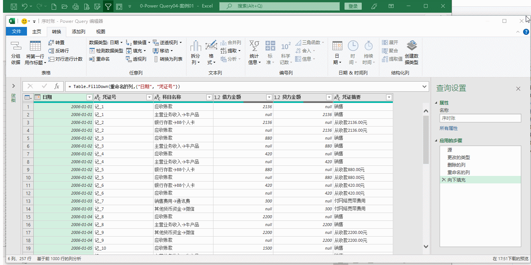Switch to the 主页 tab
531x265 pixels.
coord(37,32)
